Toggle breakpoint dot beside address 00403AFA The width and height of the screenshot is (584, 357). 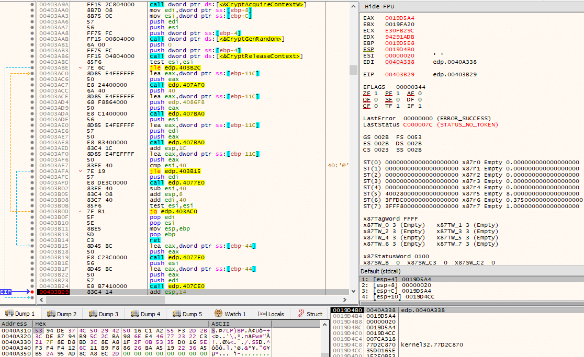(32, 171)
